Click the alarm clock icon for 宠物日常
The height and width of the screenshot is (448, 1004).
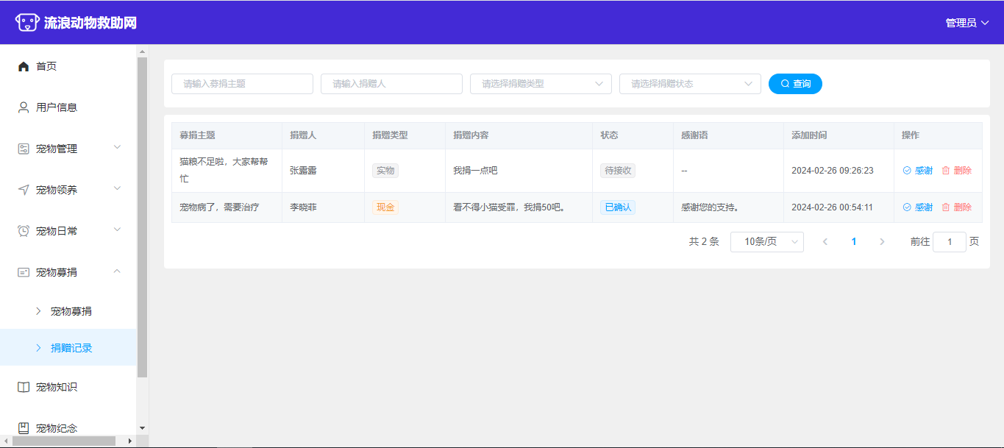pos(24,231)
